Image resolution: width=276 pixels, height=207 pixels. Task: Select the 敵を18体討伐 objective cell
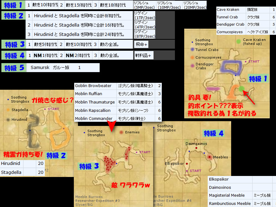tap(113, 5)
